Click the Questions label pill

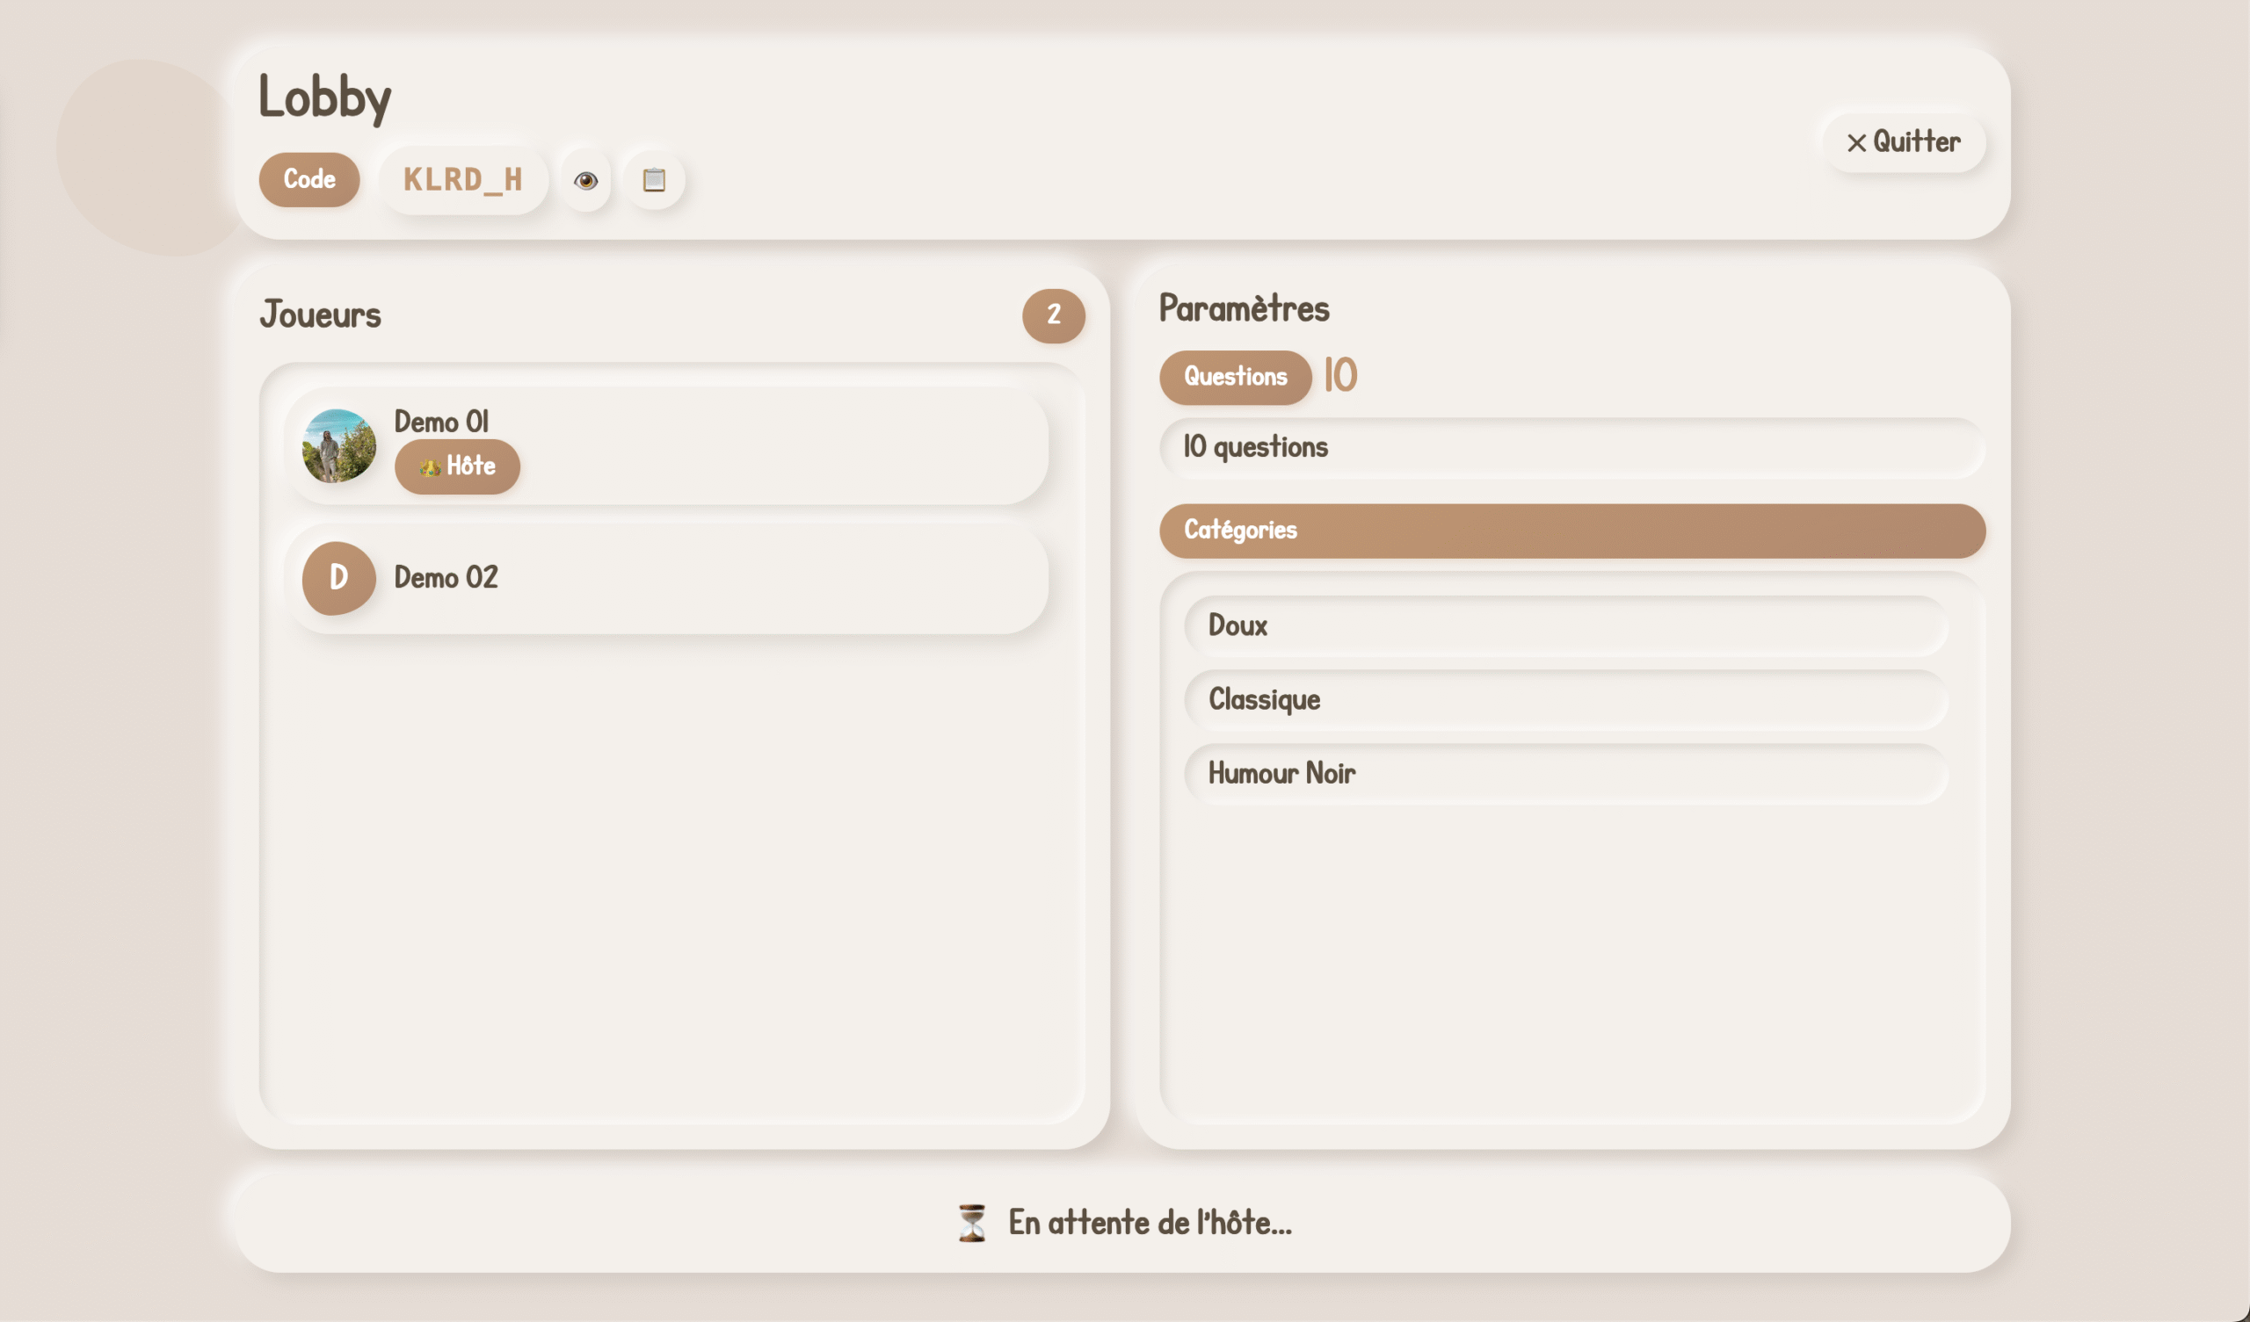click(1235, 377)
